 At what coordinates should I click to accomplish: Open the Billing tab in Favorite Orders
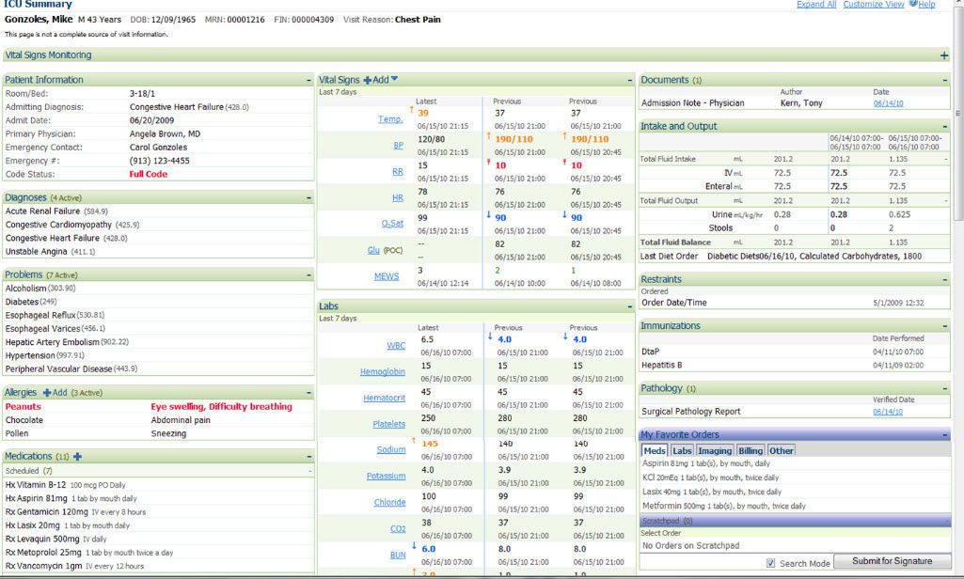point(751,450)
